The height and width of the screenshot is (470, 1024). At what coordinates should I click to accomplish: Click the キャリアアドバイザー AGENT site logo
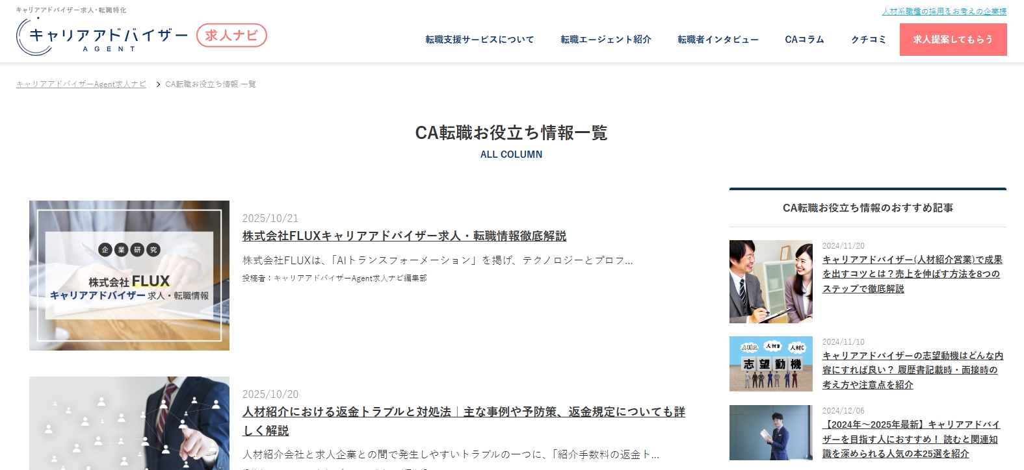tap(102, 36)
